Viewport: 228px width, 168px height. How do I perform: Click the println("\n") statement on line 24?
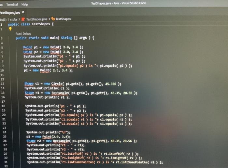[x=48, y=132]
